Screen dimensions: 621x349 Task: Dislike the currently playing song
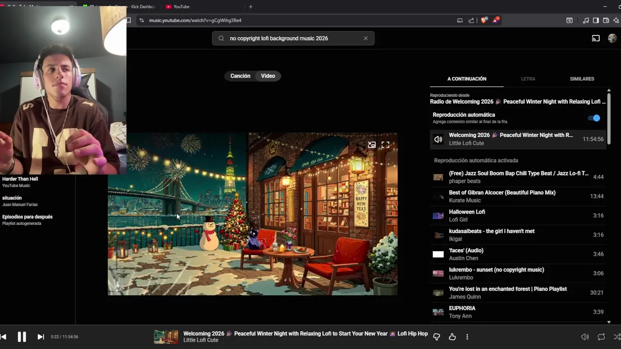pos(436,337)
